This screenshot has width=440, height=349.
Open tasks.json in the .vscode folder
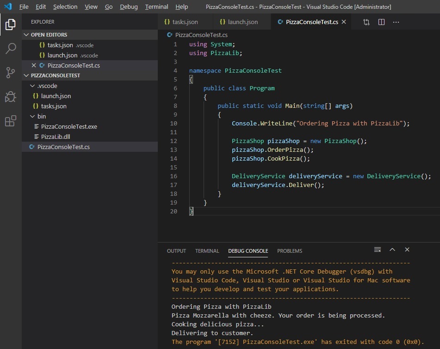click(90, 106)
